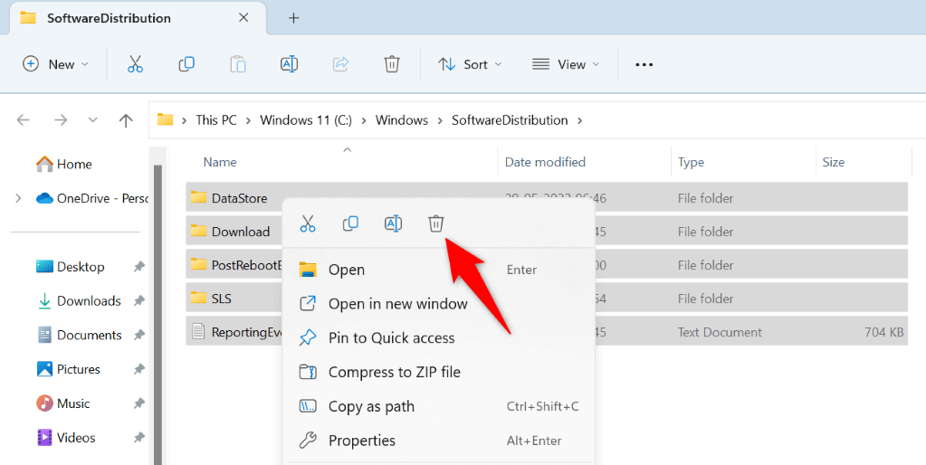Click the Delete trash icon in context menu
Screen dimensions: 926x465
tap(435, 223)
